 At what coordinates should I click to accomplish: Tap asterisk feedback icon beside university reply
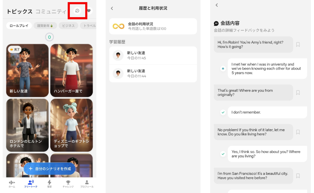coord(223,69)
